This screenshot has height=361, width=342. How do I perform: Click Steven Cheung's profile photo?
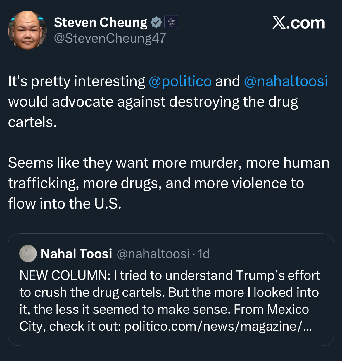[27, 30]
